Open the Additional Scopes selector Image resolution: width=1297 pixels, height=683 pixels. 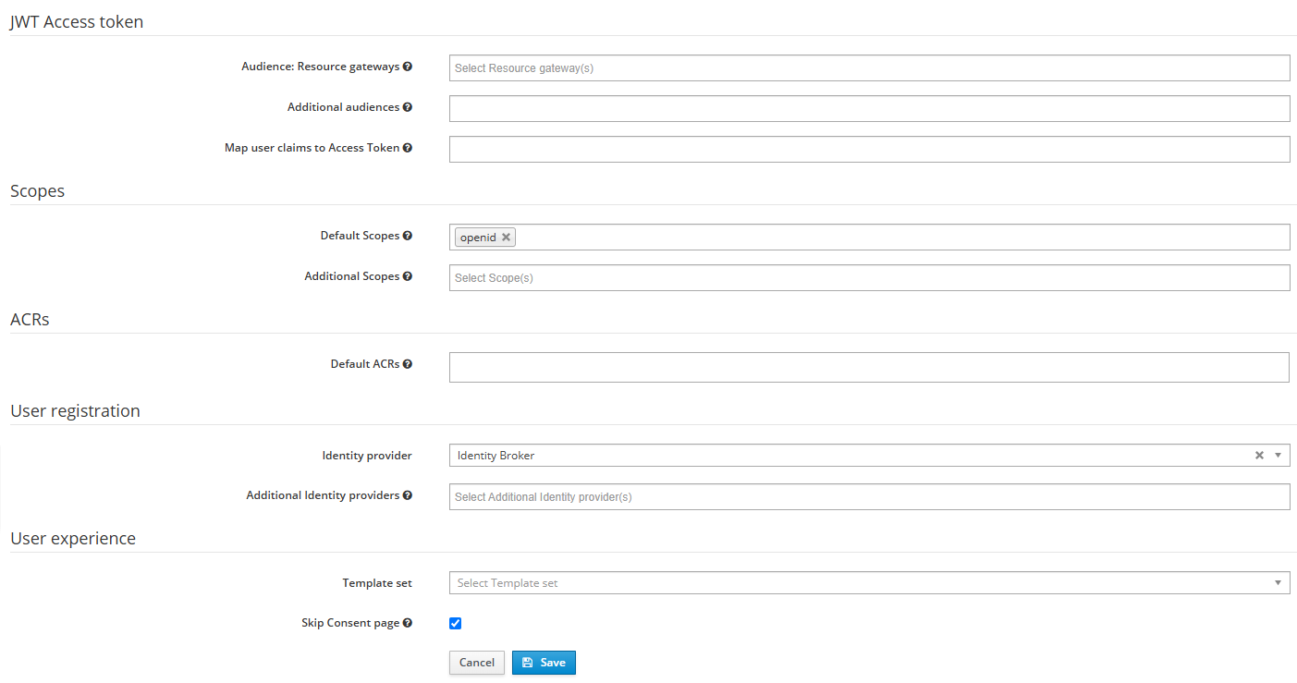(869, 278)
